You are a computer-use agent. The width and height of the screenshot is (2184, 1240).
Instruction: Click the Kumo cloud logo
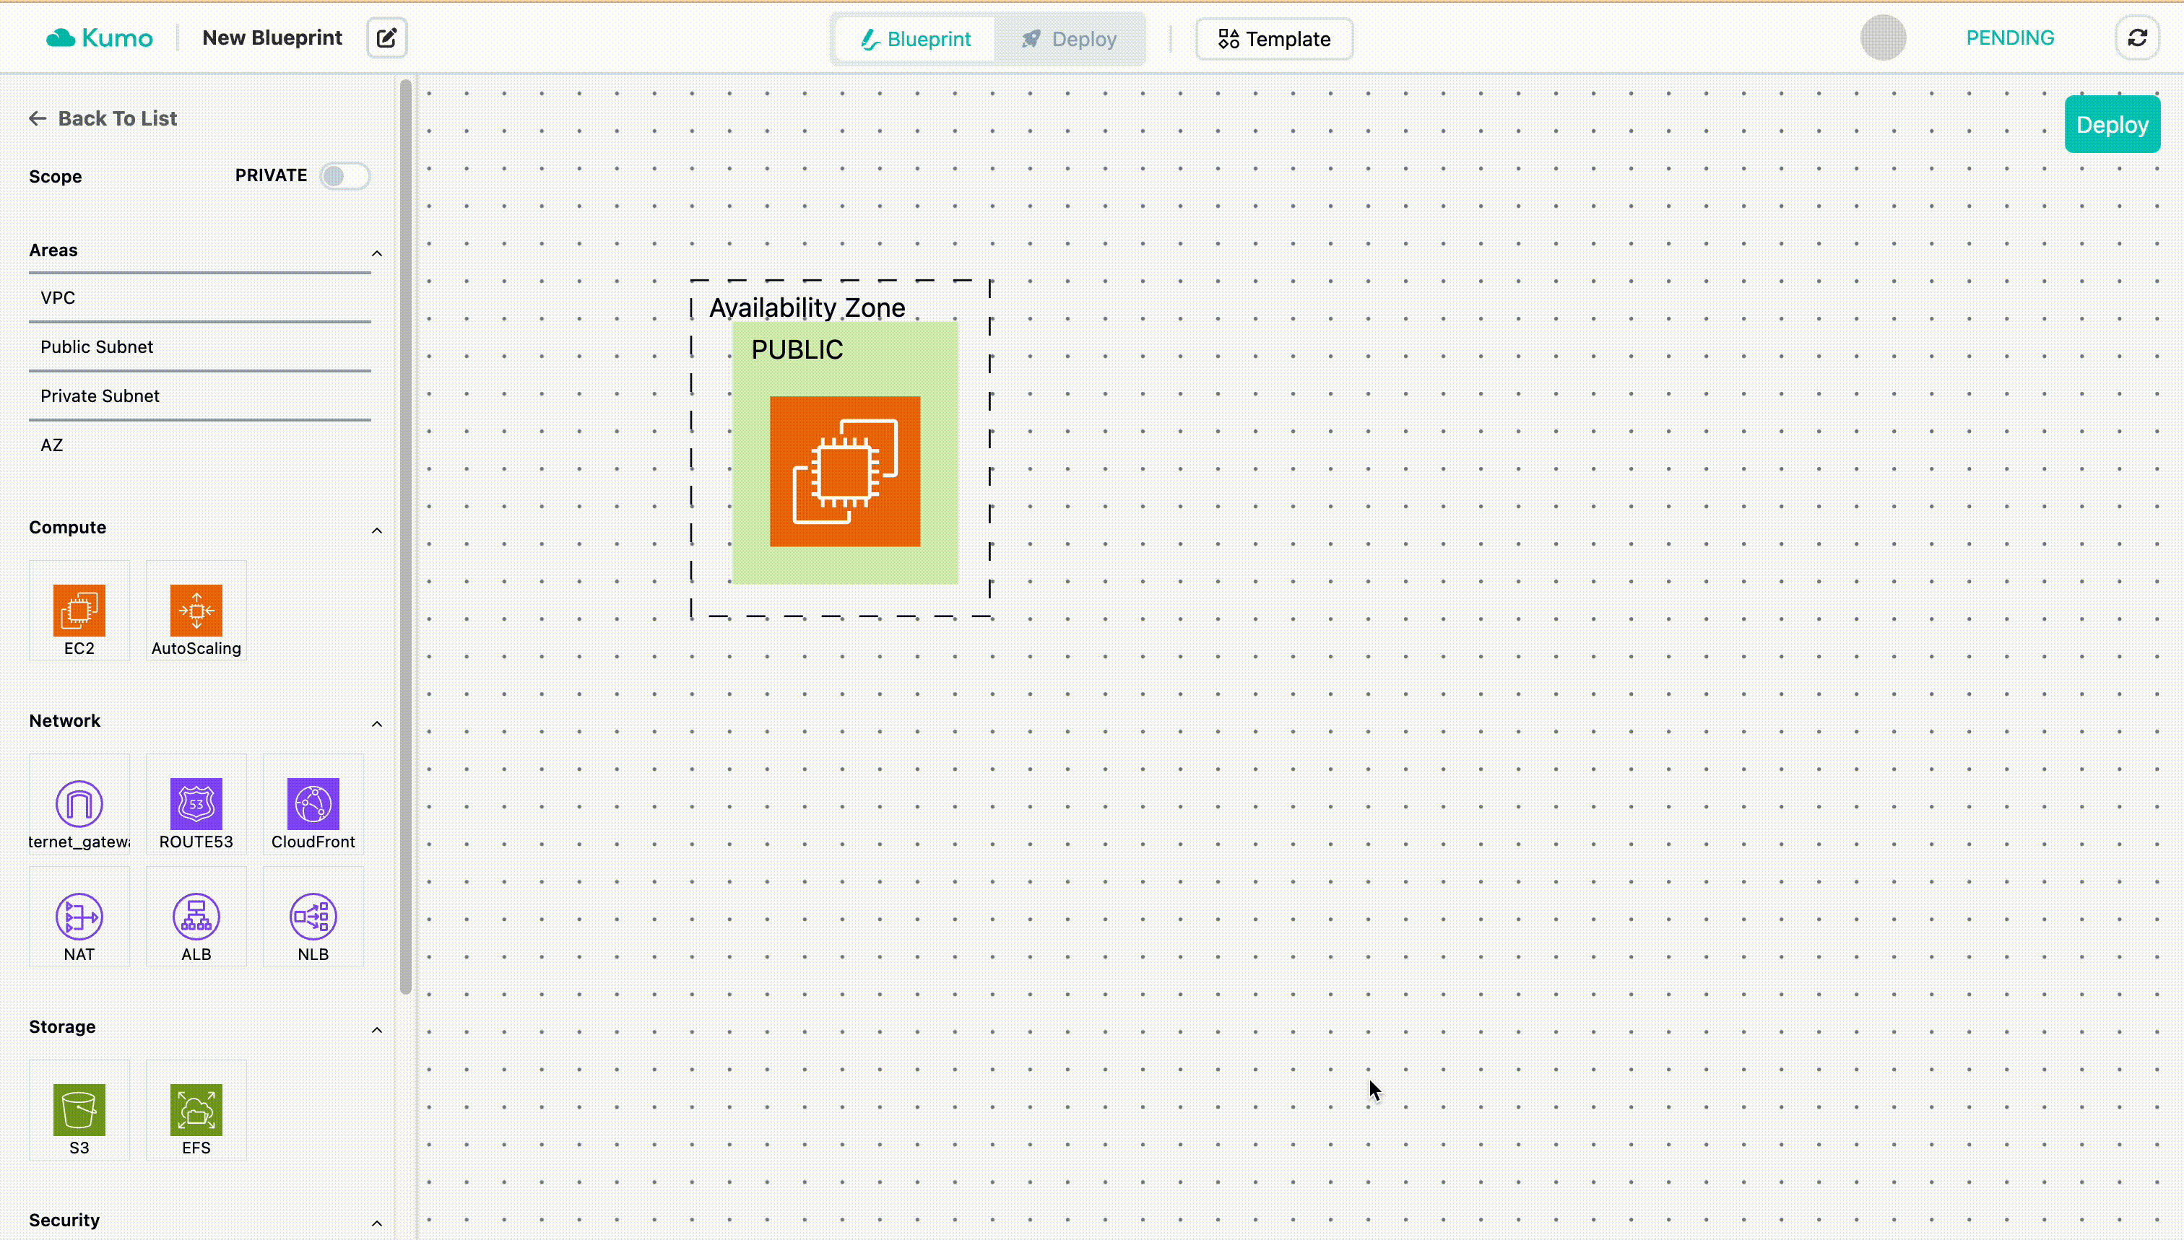point(99,38)
